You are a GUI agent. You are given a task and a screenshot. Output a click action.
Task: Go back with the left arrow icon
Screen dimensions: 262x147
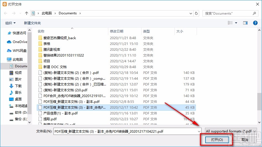click(x=6, y=13)
